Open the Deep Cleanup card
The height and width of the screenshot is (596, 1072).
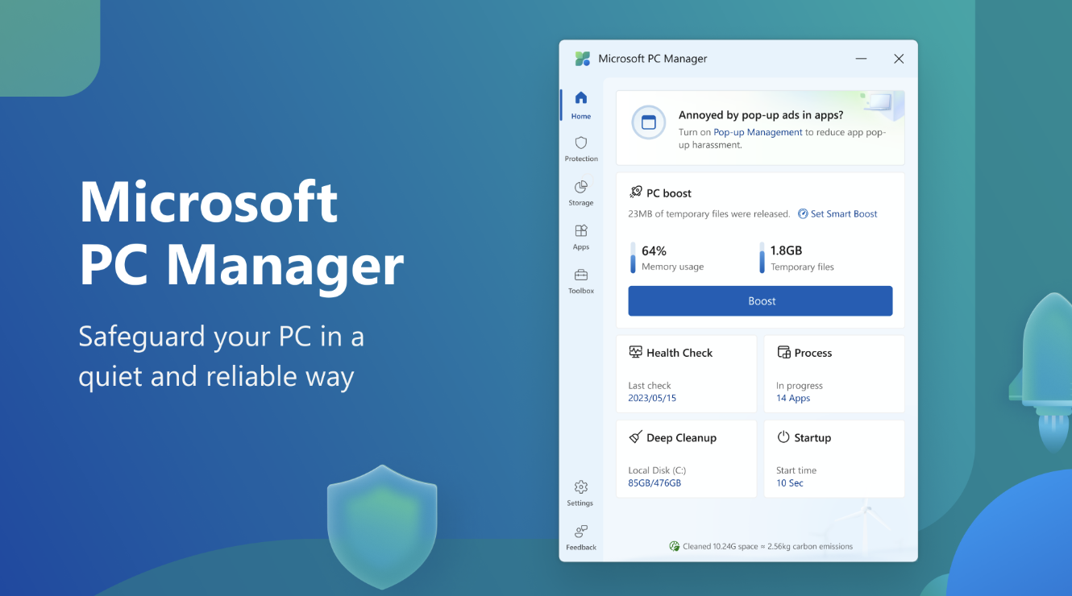(686, 458)
